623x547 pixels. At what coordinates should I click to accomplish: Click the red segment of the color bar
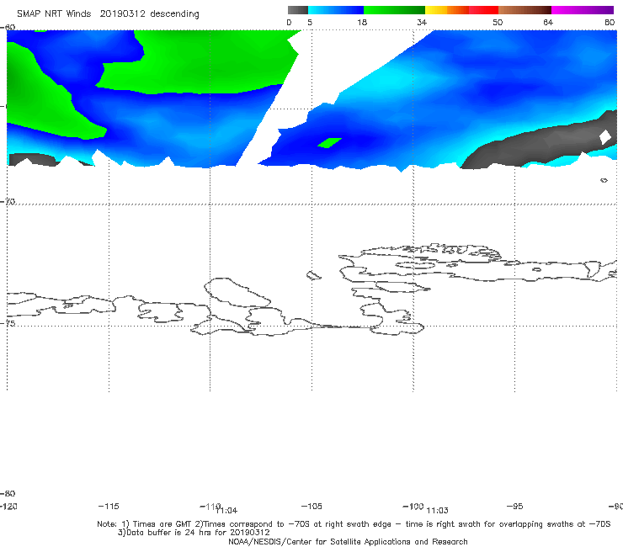click(484, 10)
